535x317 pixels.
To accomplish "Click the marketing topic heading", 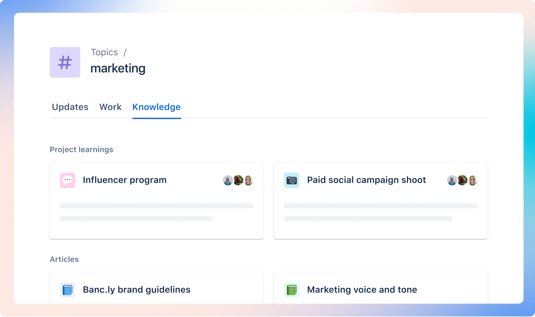I will pos(118,68).
